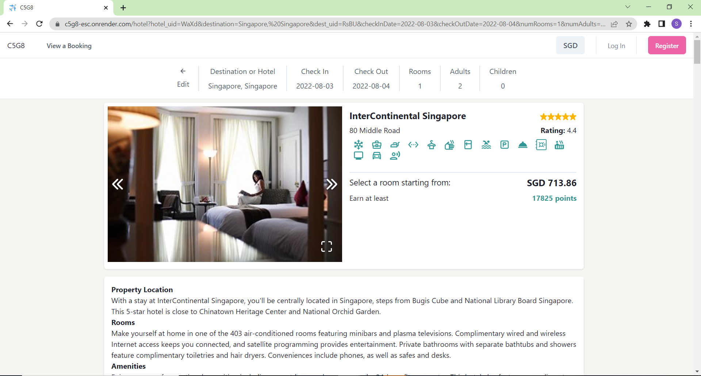Click the TV in-room amenity icon

359,156
